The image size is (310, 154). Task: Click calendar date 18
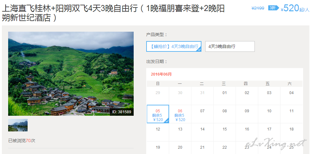[x=291, y=132]
